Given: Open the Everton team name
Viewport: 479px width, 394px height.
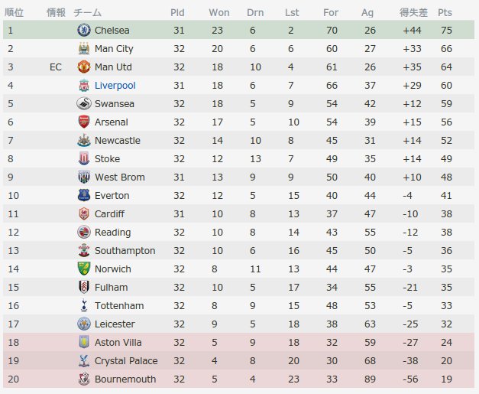Looking at the screenshot, I should coord(112,196).
